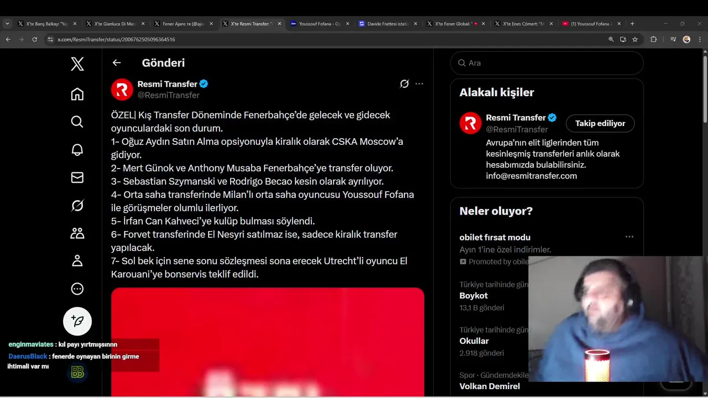Click the info@resmitransfer.com text
The image size is (708, 398).
point(532,176)
